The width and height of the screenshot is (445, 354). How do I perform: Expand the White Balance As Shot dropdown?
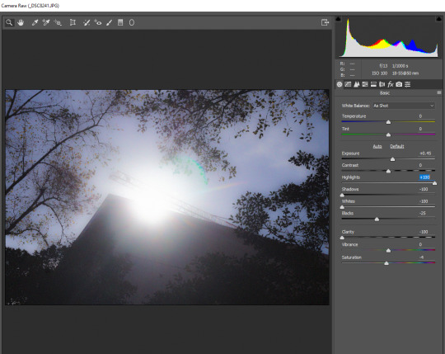pos(403,106)
